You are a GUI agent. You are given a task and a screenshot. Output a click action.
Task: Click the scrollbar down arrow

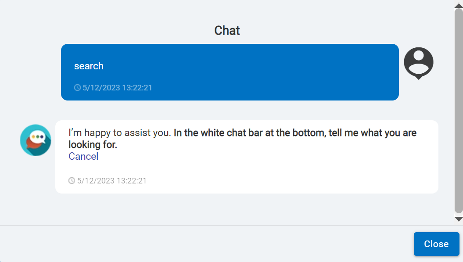pyautogui.click(x=459, y=219)
